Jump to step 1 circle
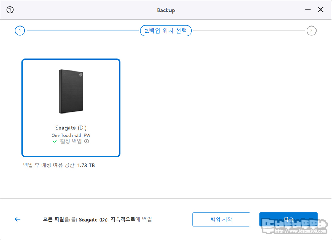This screenshot has width=332, height=240. tap(20, 31)
